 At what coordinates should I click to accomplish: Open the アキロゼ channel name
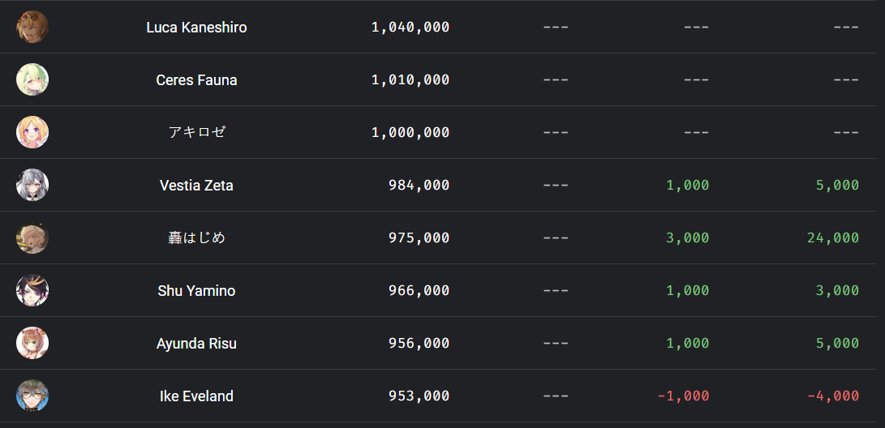(x=196, y=132)
